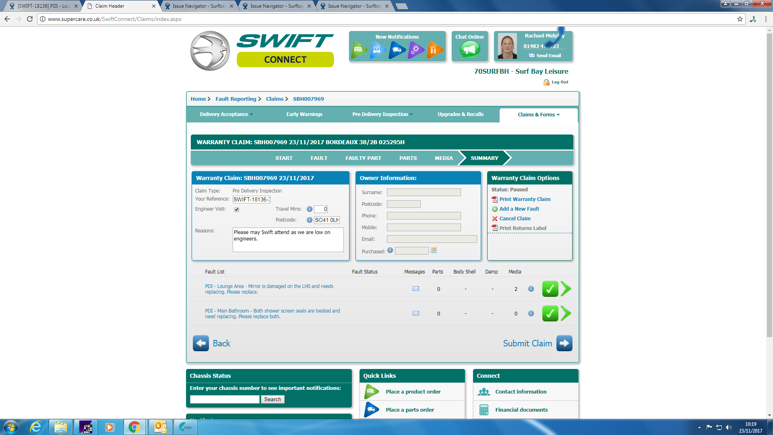Open messages envelope for Lounge Area fault
Screen dimensions: 773x435
[x=416, y=289]
